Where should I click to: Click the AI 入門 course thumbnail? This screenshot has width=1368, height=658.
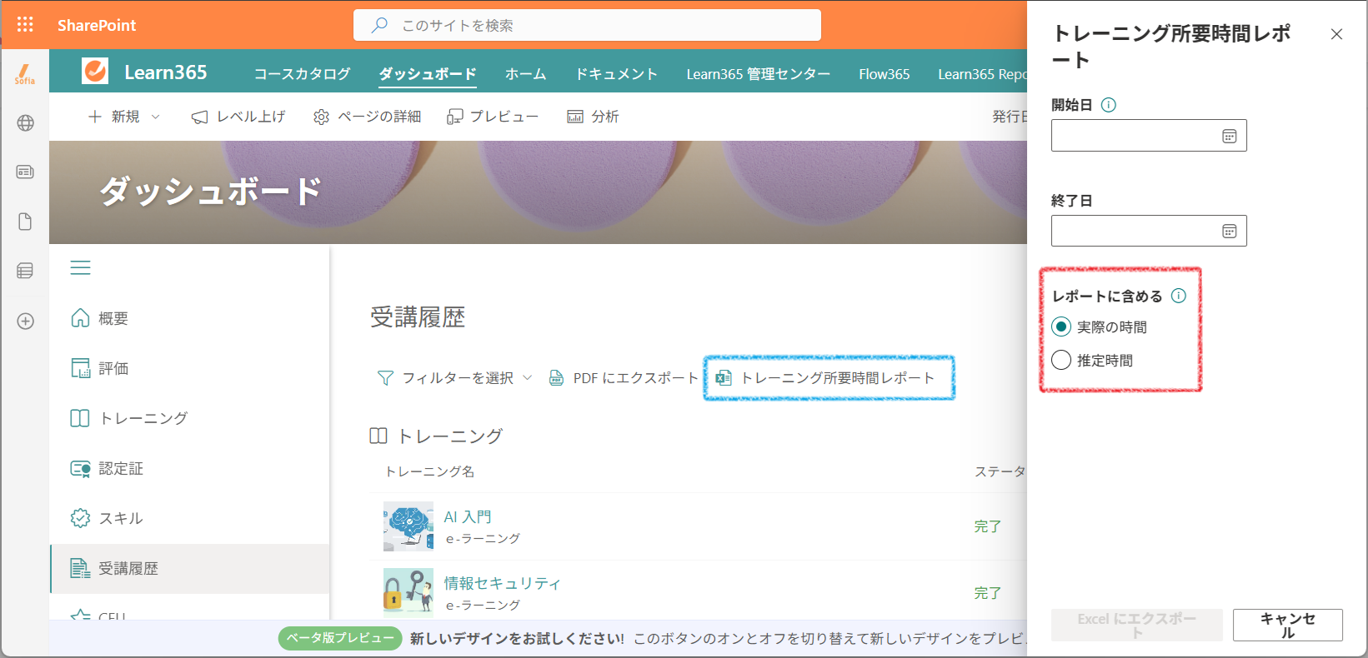(408, 526)
